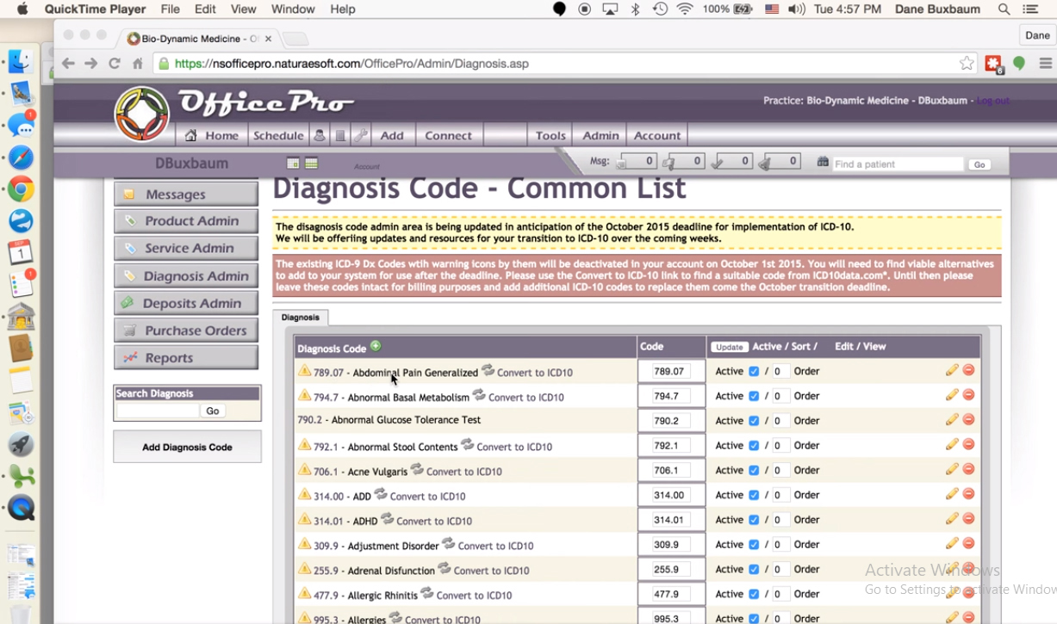Image resolution: width=1057 pixels, height=624 pixels.
Task: Open the Purchase Orders sidebar button
Action: [x=186, y=331]
